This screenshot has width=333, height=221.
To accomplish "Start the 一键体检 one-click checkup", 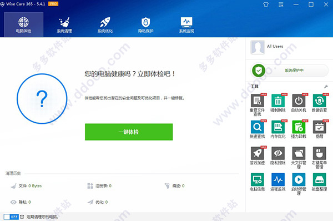I will pos(129,132).
